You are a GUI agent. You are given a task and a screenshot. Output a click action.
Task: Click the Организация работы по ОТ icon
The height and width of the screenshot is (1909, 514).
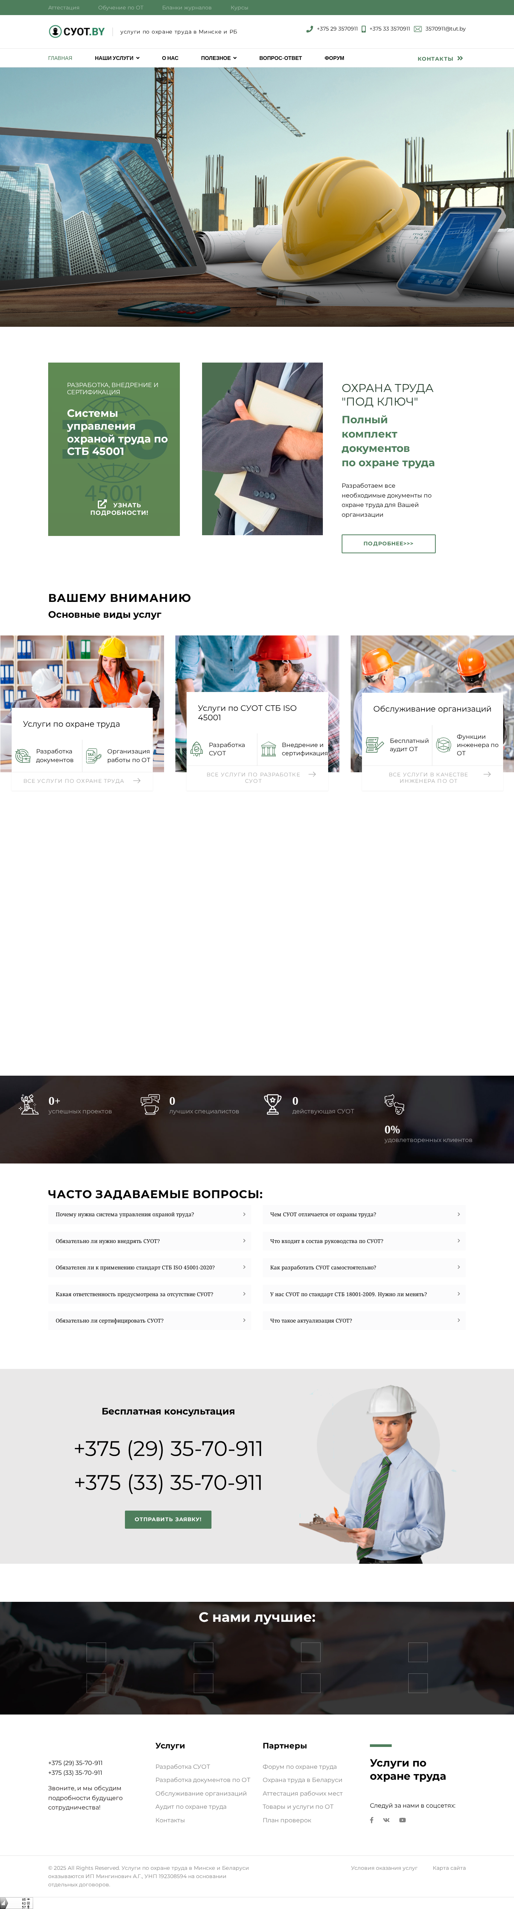tap(93, 756)
